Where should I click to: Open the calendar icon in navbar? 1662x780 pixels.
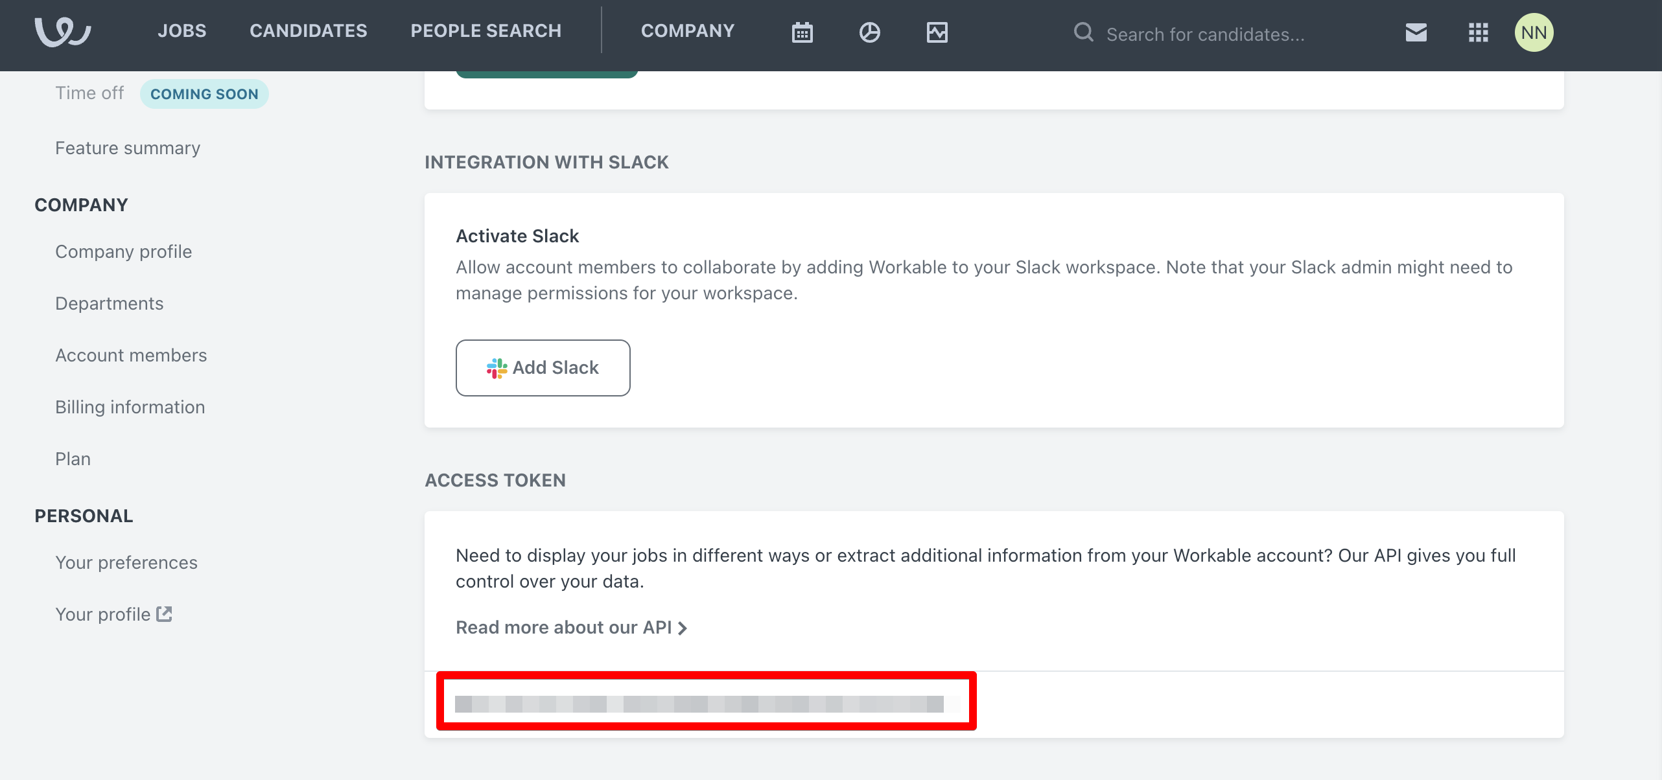point(802,32)
